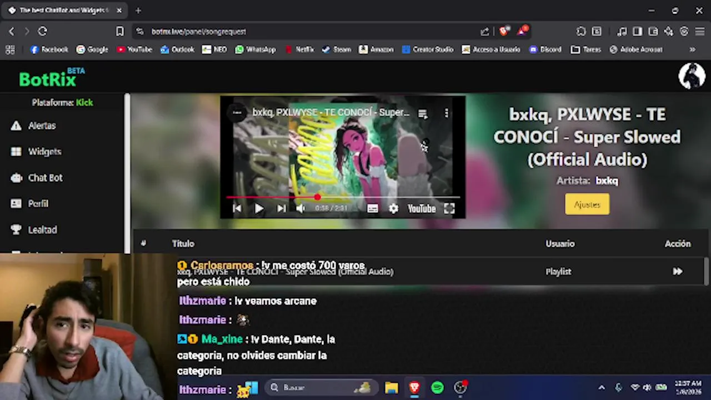The height and width of the screenshot is (400, 711).
Task: Click the Usuario column header
Action: click(560, 244)
